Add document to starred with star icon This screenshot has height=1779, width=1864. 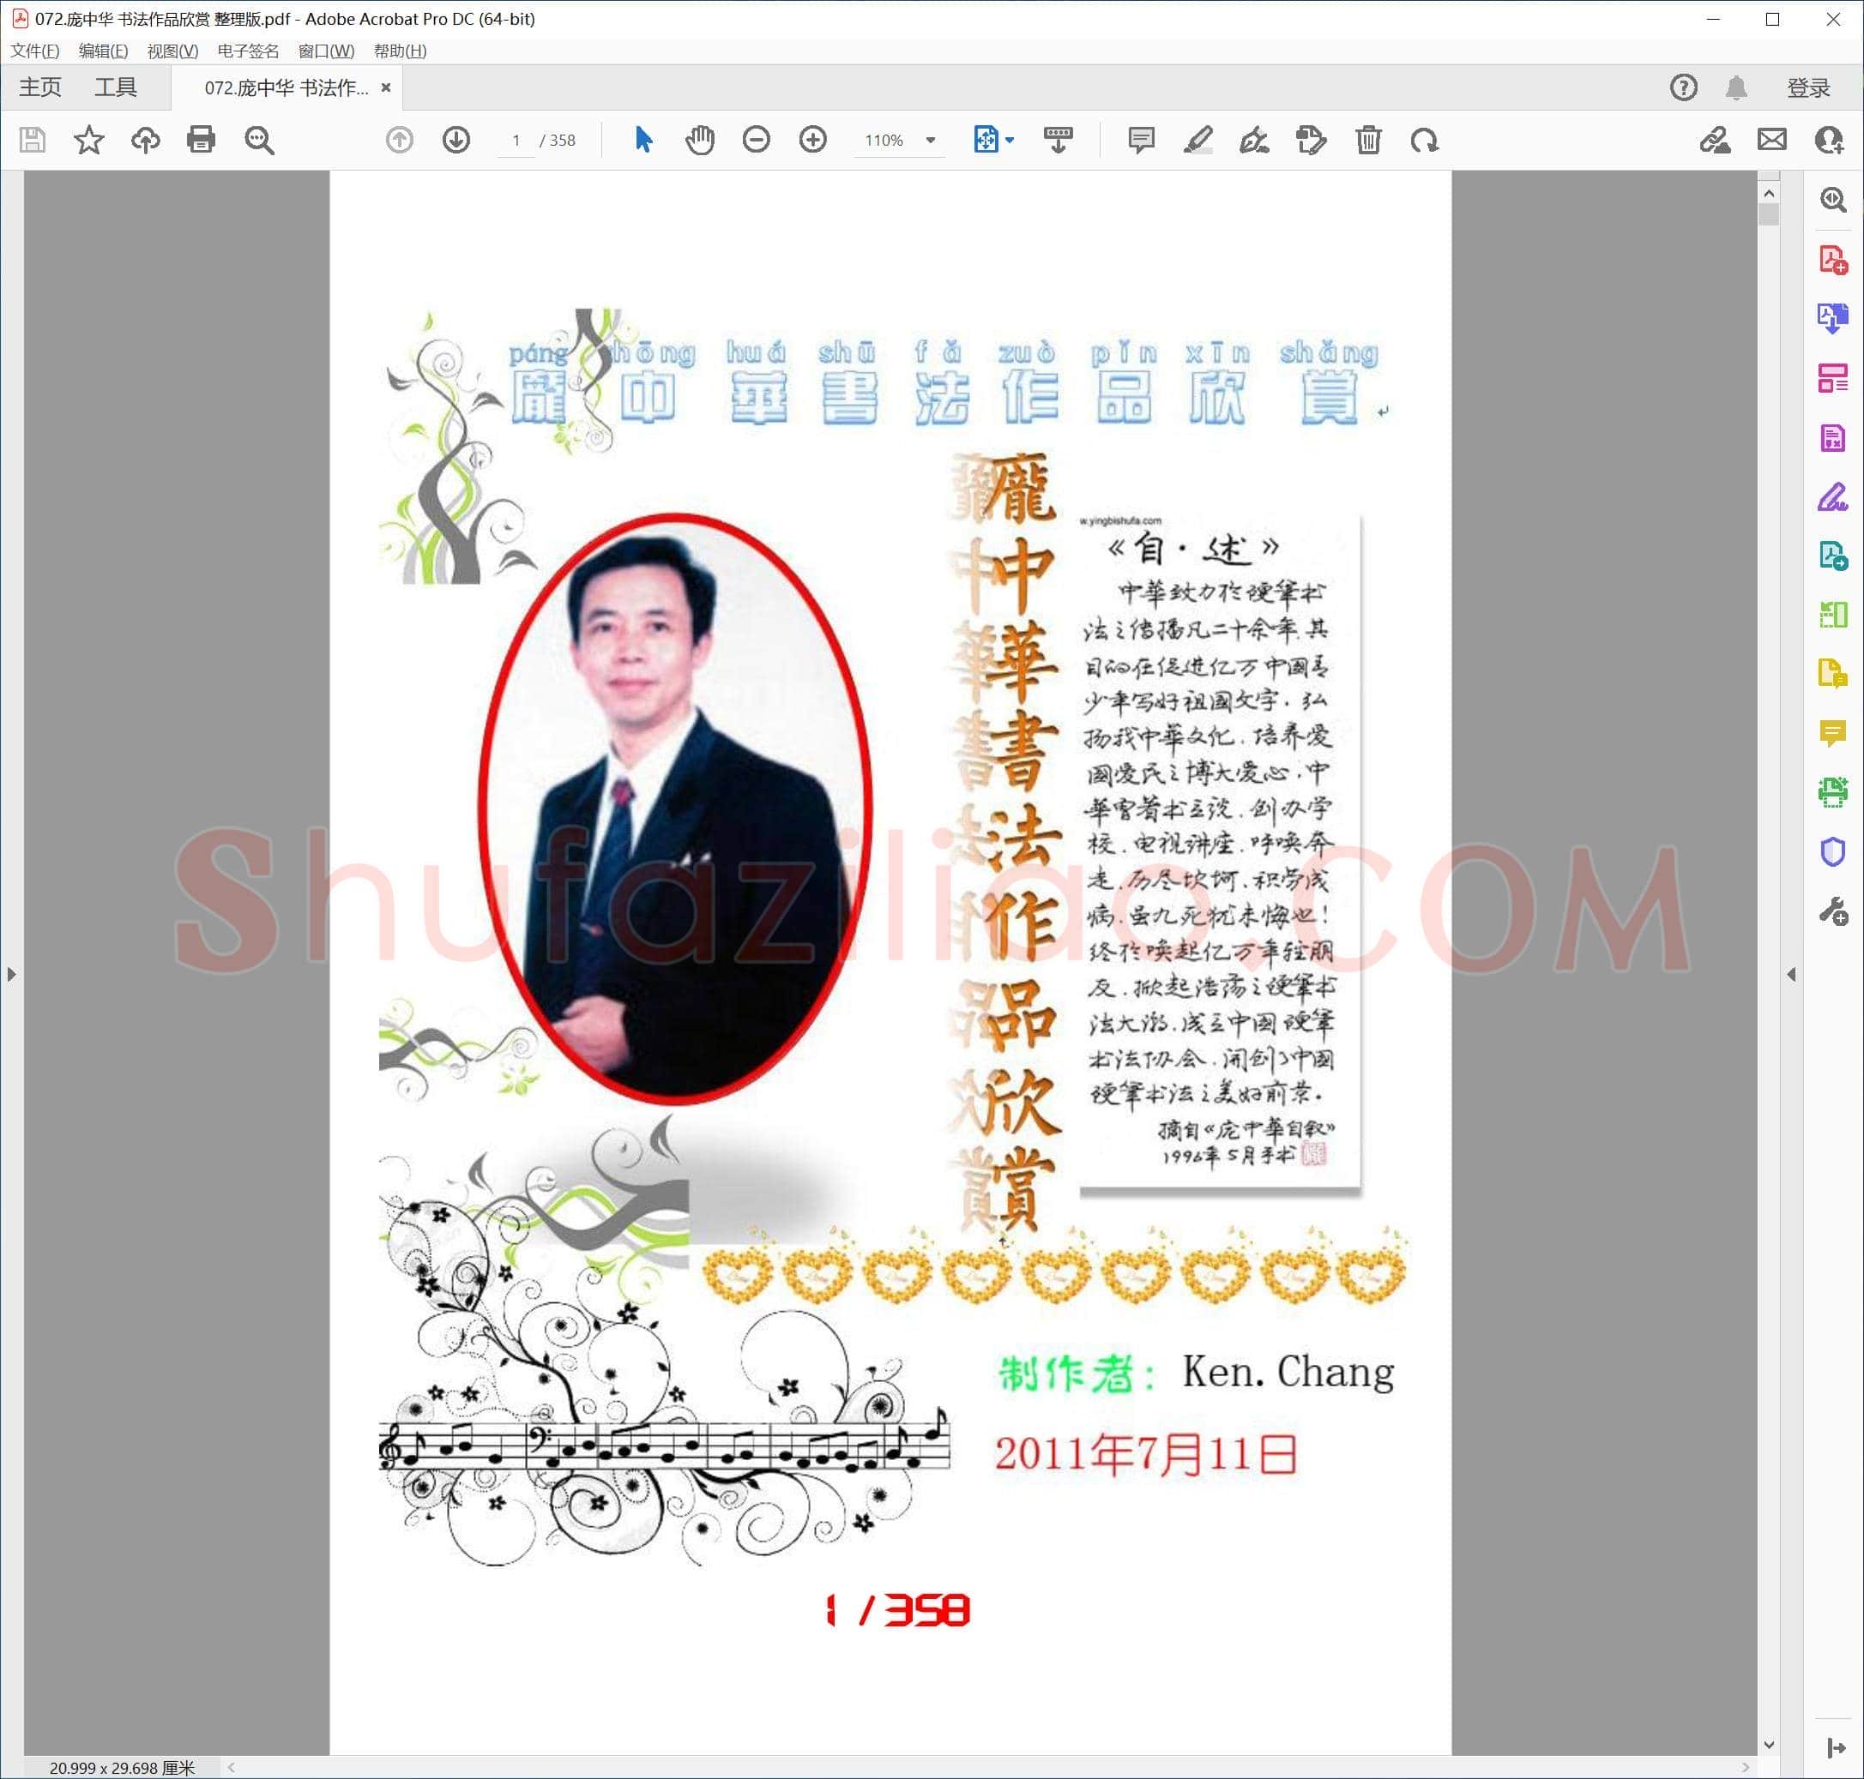(x=88, y=141)
